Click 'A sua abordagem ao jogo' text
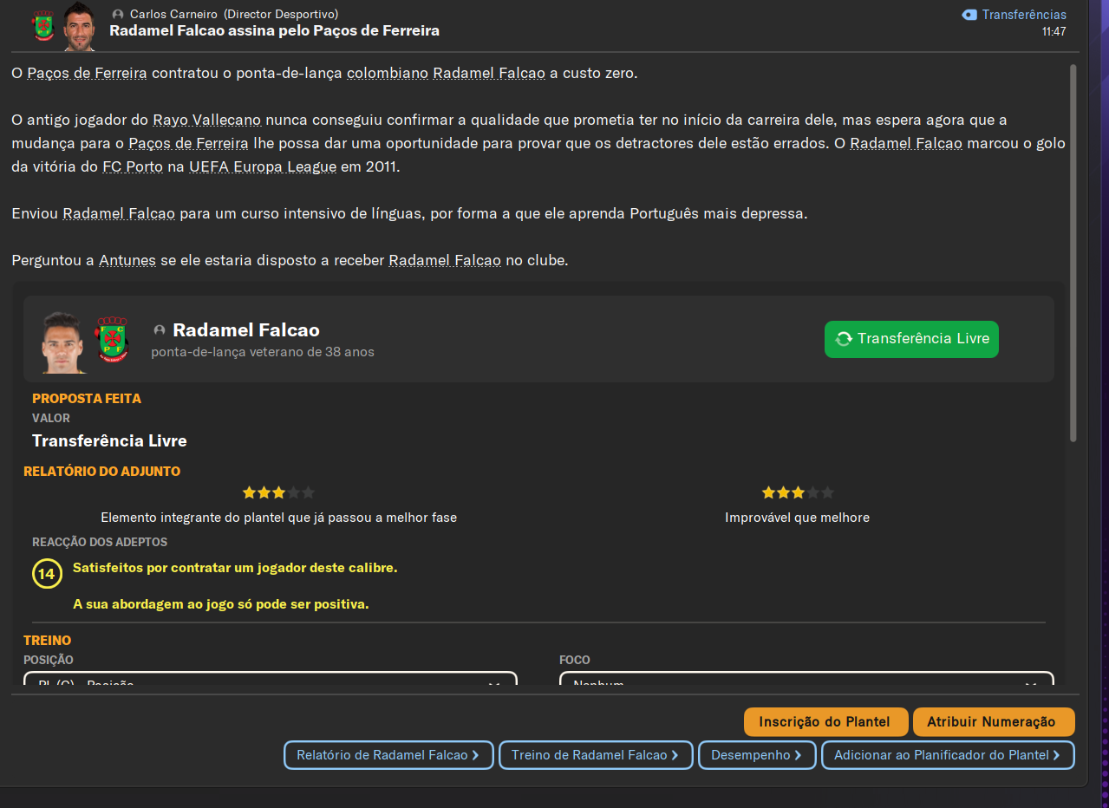Viewport: 1109px width, 808px height. 221,604
